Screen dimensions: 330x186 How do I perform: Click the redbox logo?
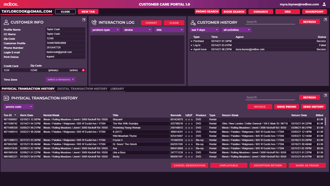point(11,4)
